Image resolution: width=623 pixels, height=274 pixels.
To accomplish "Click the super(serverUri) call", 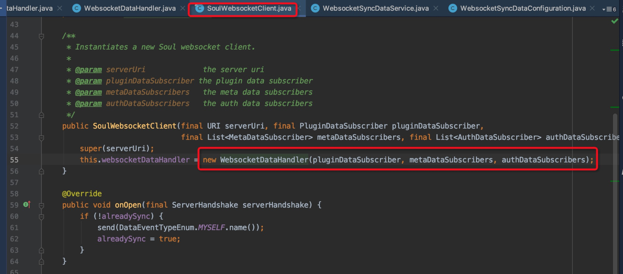I will click(x=117, y=149).
